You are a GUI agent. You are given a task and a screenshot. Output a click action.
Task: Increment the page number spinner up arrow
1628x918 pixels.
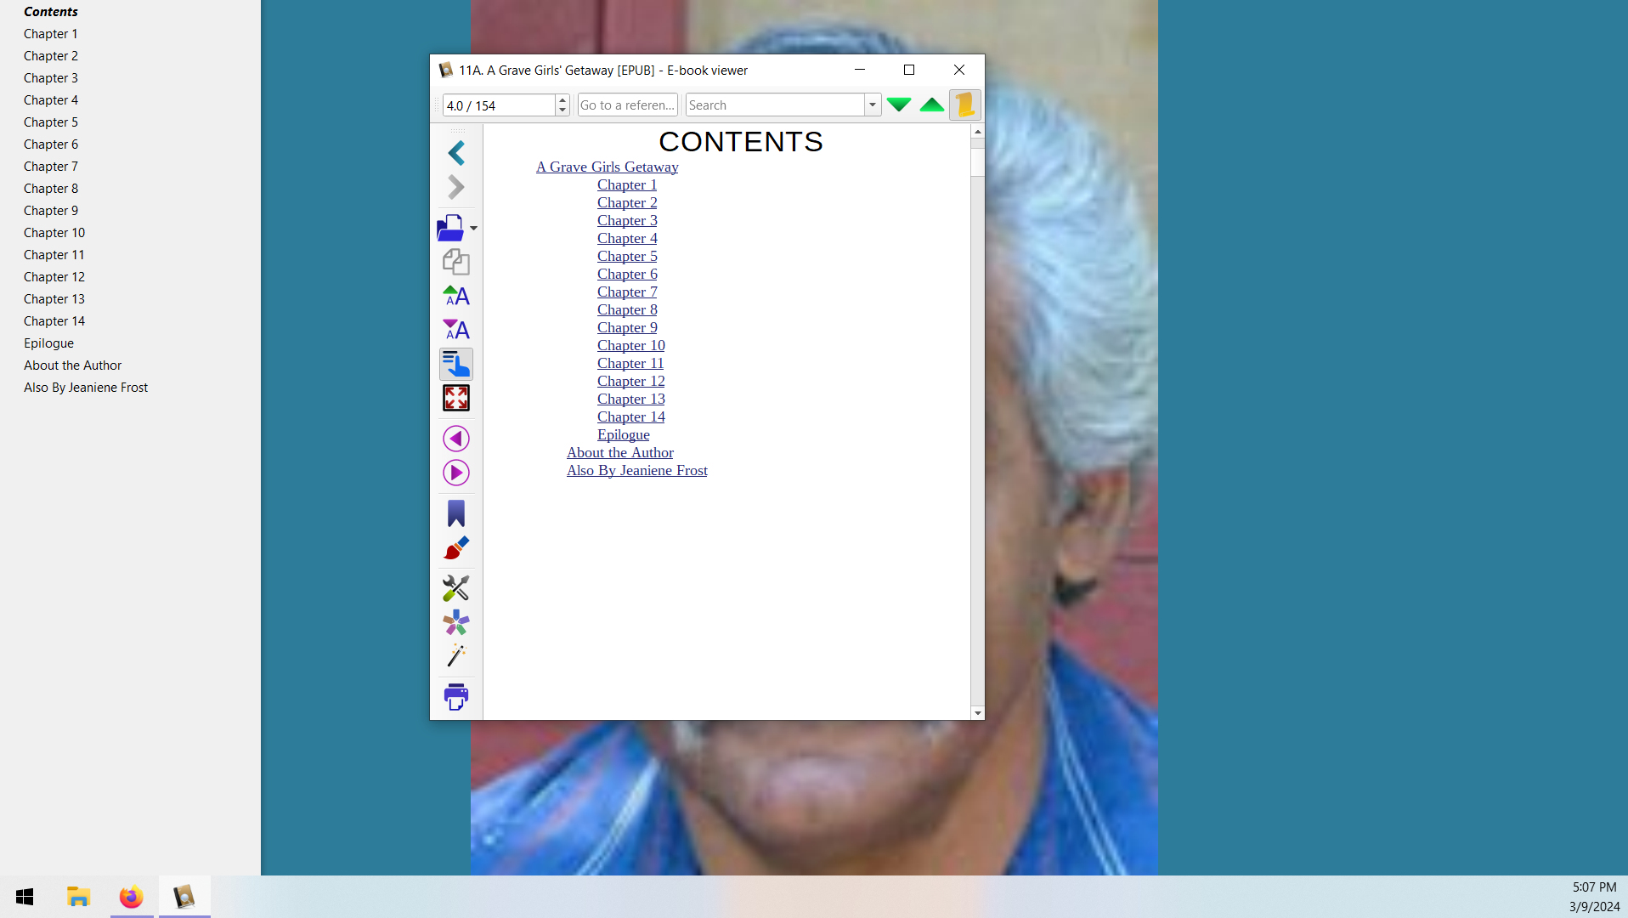562,100
